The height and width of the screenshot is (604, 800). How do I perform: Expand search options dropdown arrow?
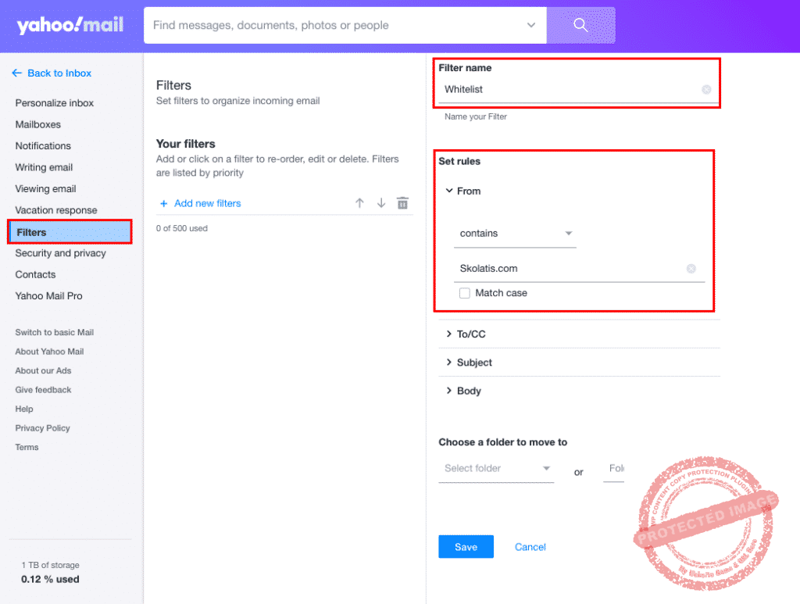pos(531,25)
